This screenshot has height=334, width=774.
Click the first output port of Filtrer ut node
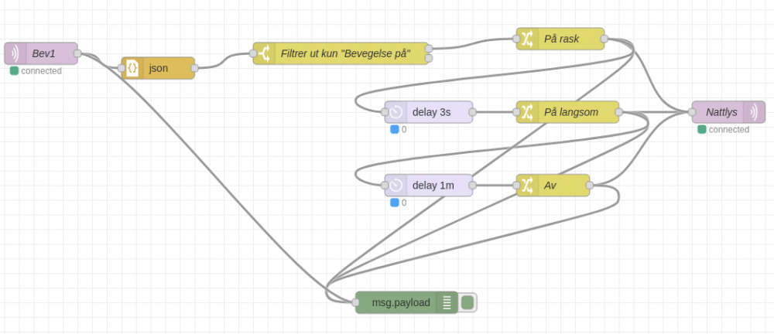(429, 48)
